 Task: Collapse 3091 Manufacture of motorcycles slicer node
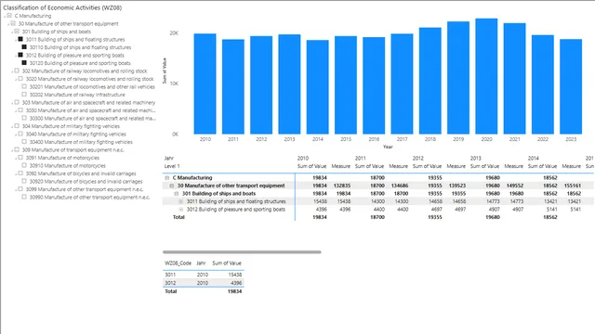[x=16, y=159]
